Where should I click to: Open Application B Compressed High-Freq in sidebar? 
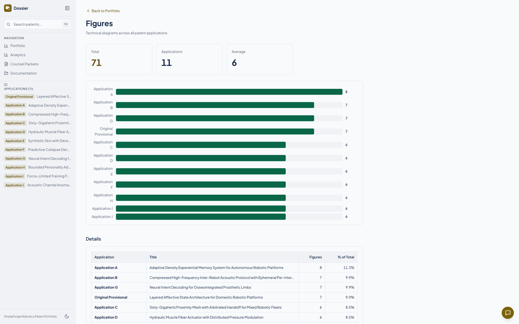(38, 114)
